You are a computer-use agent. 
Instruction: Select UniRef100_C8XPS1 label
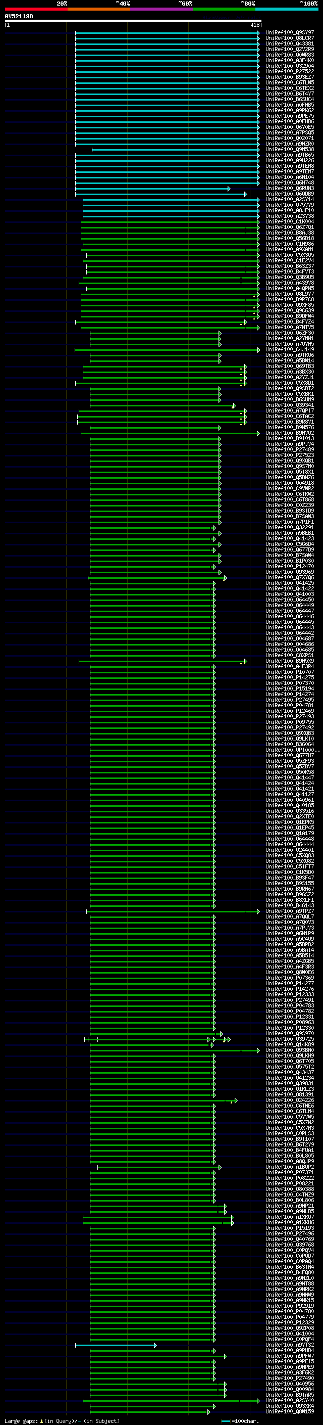pyautogui.click(x=289, y=655)
